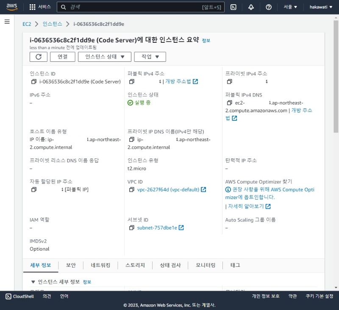The width and height of the screenshot is (339, 310).
Task: Refresh the instance summary
Action: (38, 57)
